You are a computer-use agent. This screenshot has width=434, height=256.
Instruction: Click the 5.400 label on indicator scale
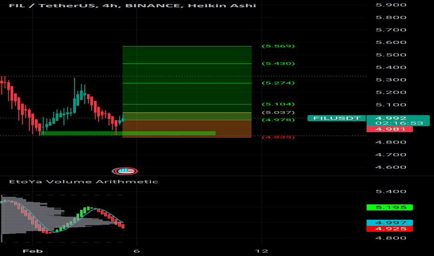[x=391, y=191]
